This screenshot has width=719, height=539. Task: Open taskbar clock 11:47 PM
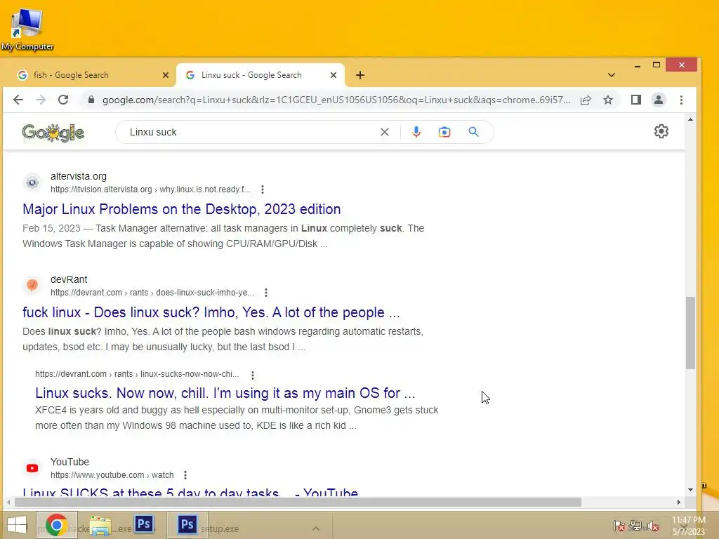point(688,526)
